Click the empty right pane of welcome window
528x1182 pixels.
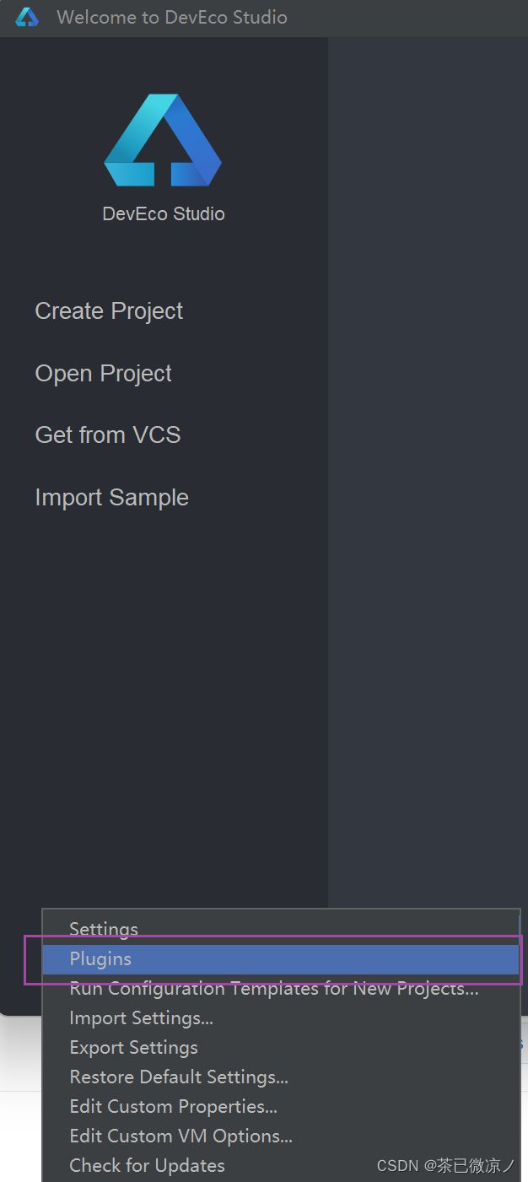(428, 472)
